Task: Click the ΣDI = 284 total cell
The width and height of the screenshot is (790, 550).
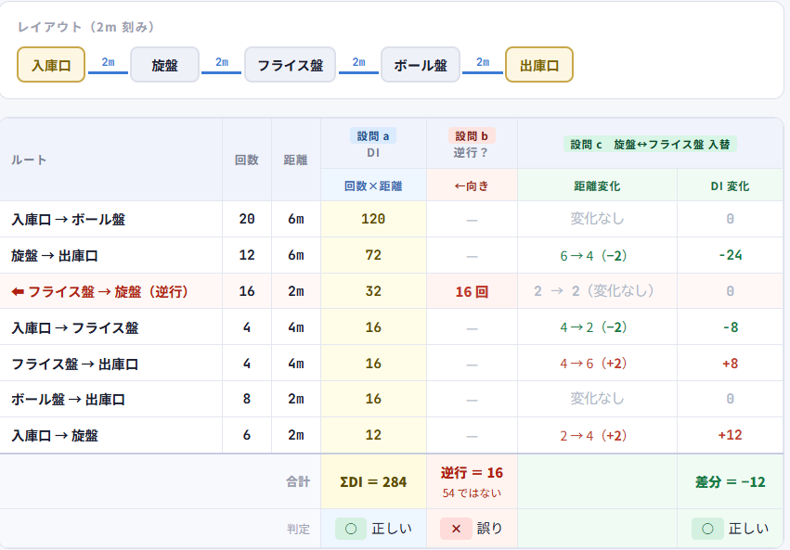Action: [373, 481]
